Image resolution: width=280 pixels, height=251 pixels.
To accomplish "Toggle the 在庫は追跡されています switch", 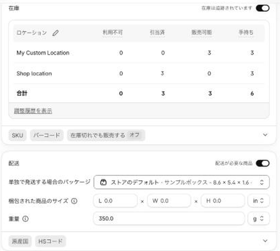I will (262, 8).
